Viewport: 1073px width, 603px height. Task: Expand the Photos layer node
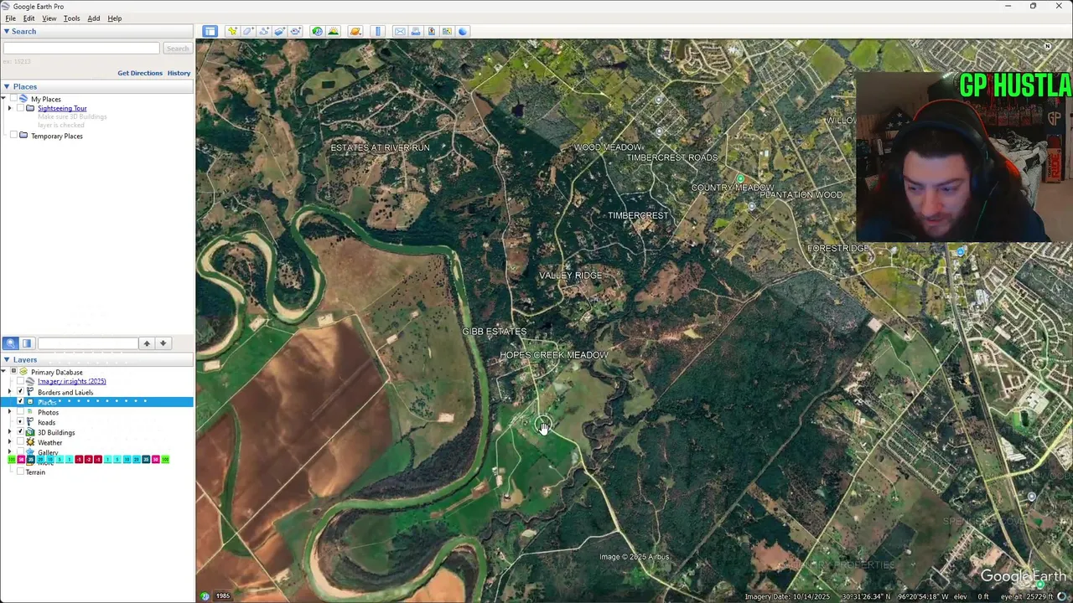point(10,412)
